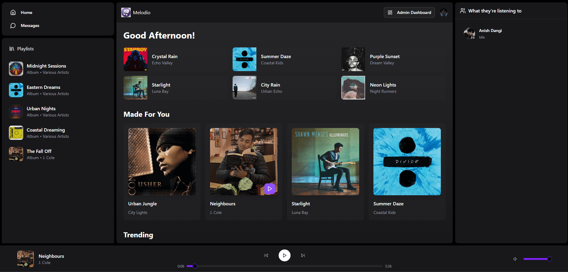Select the Starlight card in Made For You
The width and height of the screenshot is (568, 272).
(325, 172)
